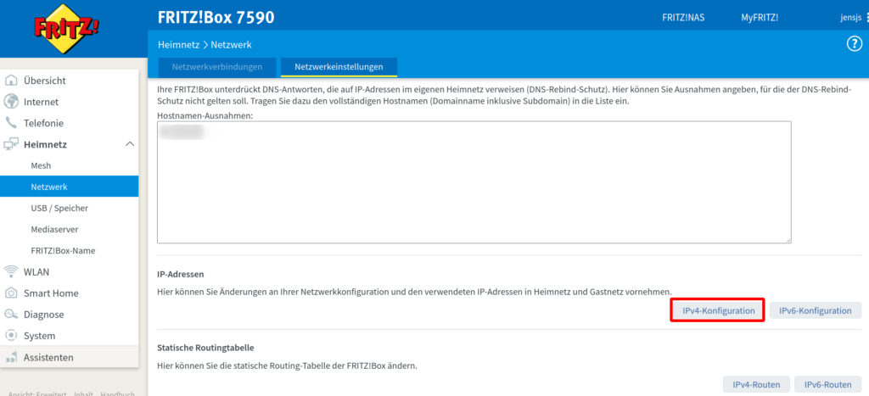Click the text area resize handle
Image resolution: width=869 pixels, height=396 pixels.
coord(788,240)
